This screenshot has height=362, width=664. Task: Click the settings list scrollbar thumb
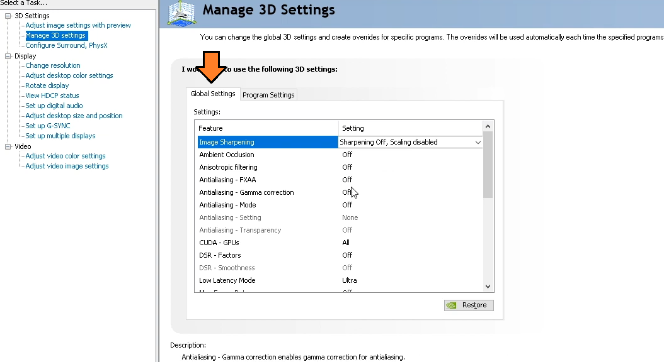point(488,165)
